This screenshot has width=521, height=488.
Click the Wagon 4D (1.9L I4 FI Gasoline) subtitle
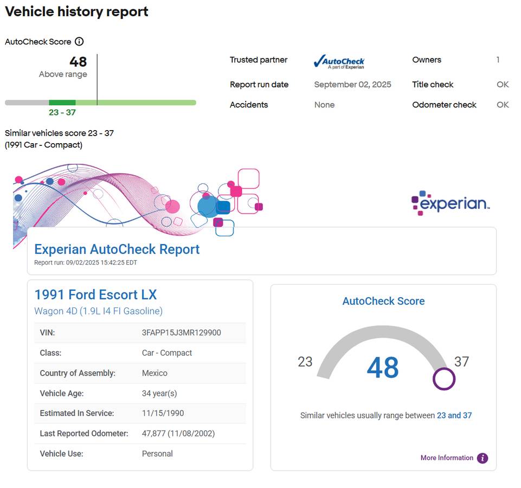tap(99, 311)
